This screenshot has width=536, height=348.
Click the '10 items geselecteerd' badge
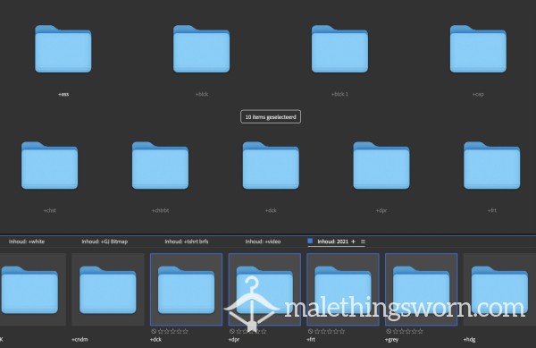click(x=271, y=116)
